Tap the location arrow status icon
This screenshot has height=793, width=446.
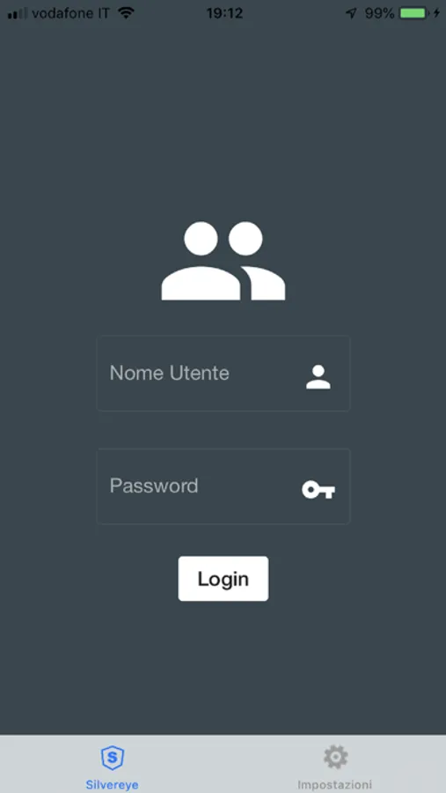click(351, 13)
